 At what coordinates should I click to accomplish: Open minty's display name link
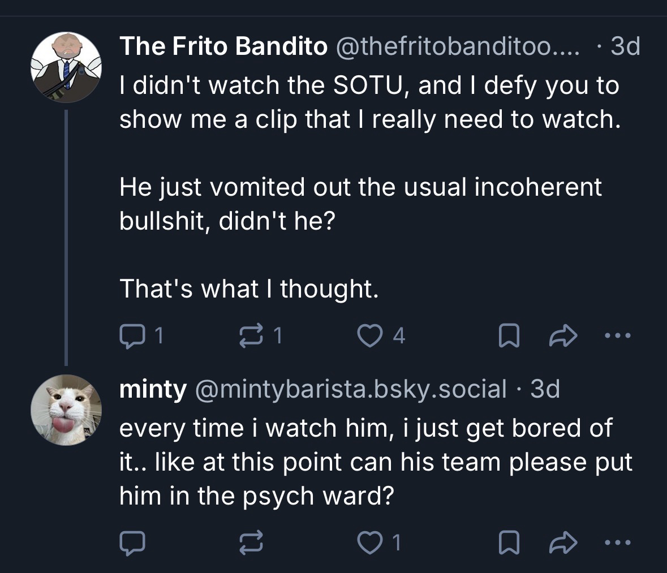click(x=152, y=389)
